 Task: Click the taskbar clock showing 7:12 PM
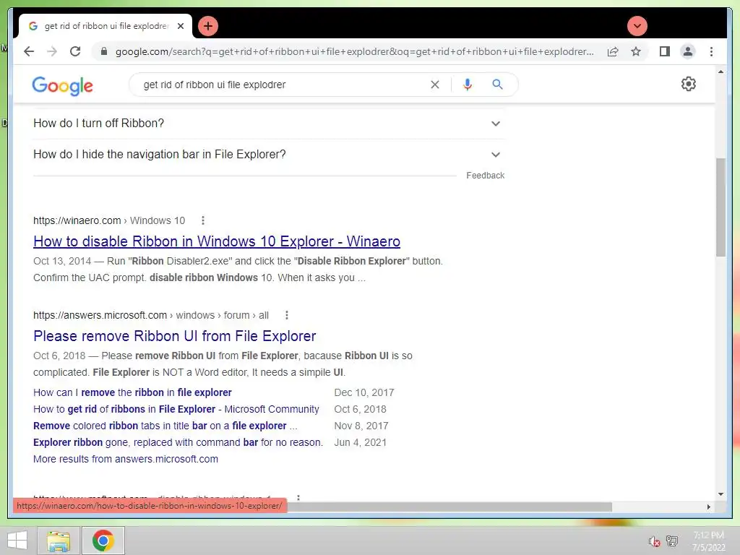pos(708,541)
